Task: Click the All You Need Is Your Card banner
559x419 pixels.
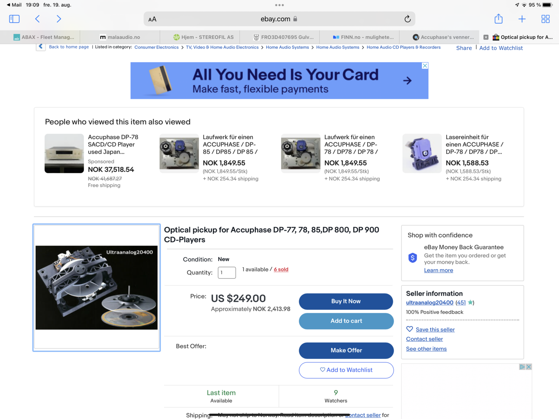Action: click(279, 81)
